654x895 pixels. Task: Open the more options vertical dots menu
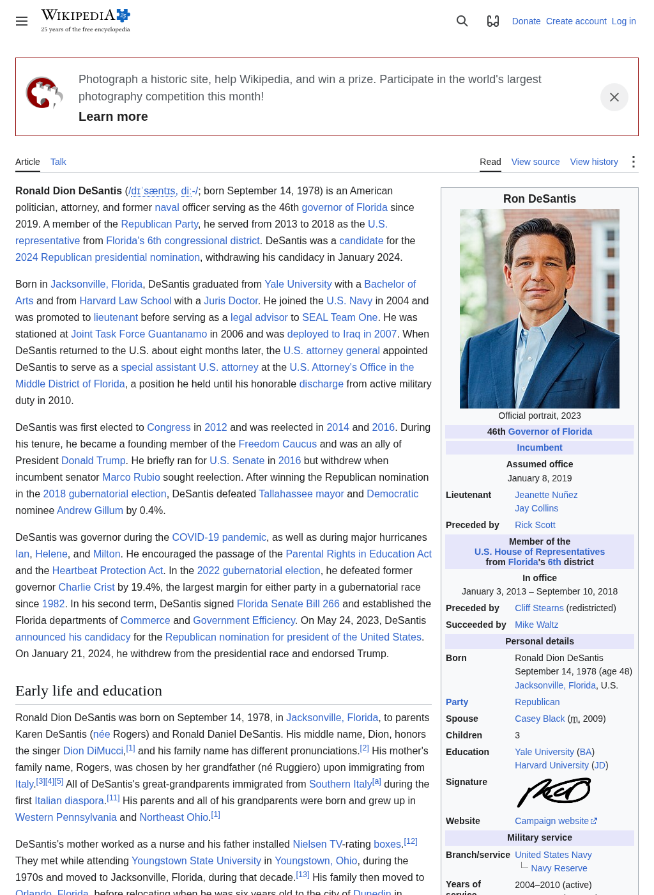point(634,162)
